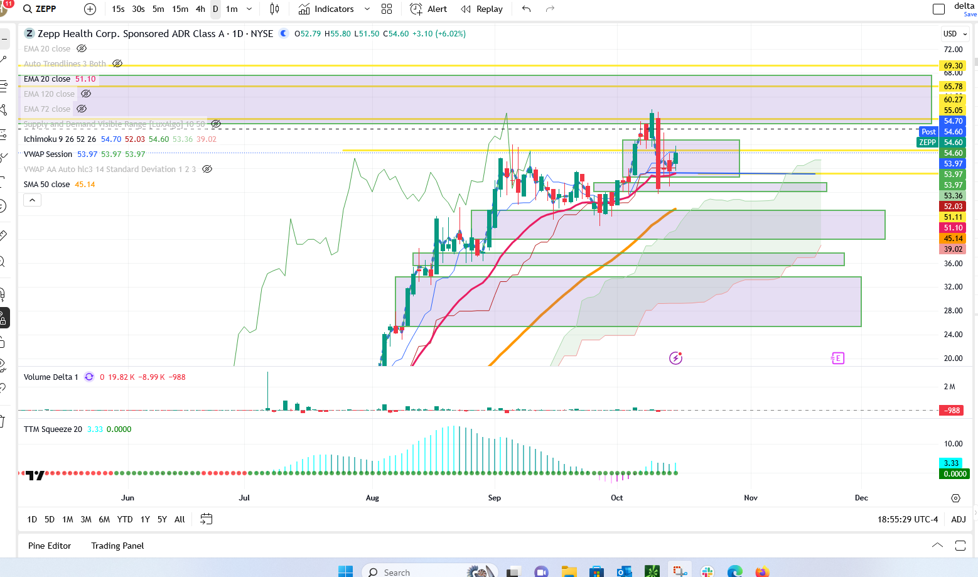Image resolution: width=978 pixels, height=577 pixels.
Task: Open the candlestick chart type selector
Action: [x=274, y=9]
